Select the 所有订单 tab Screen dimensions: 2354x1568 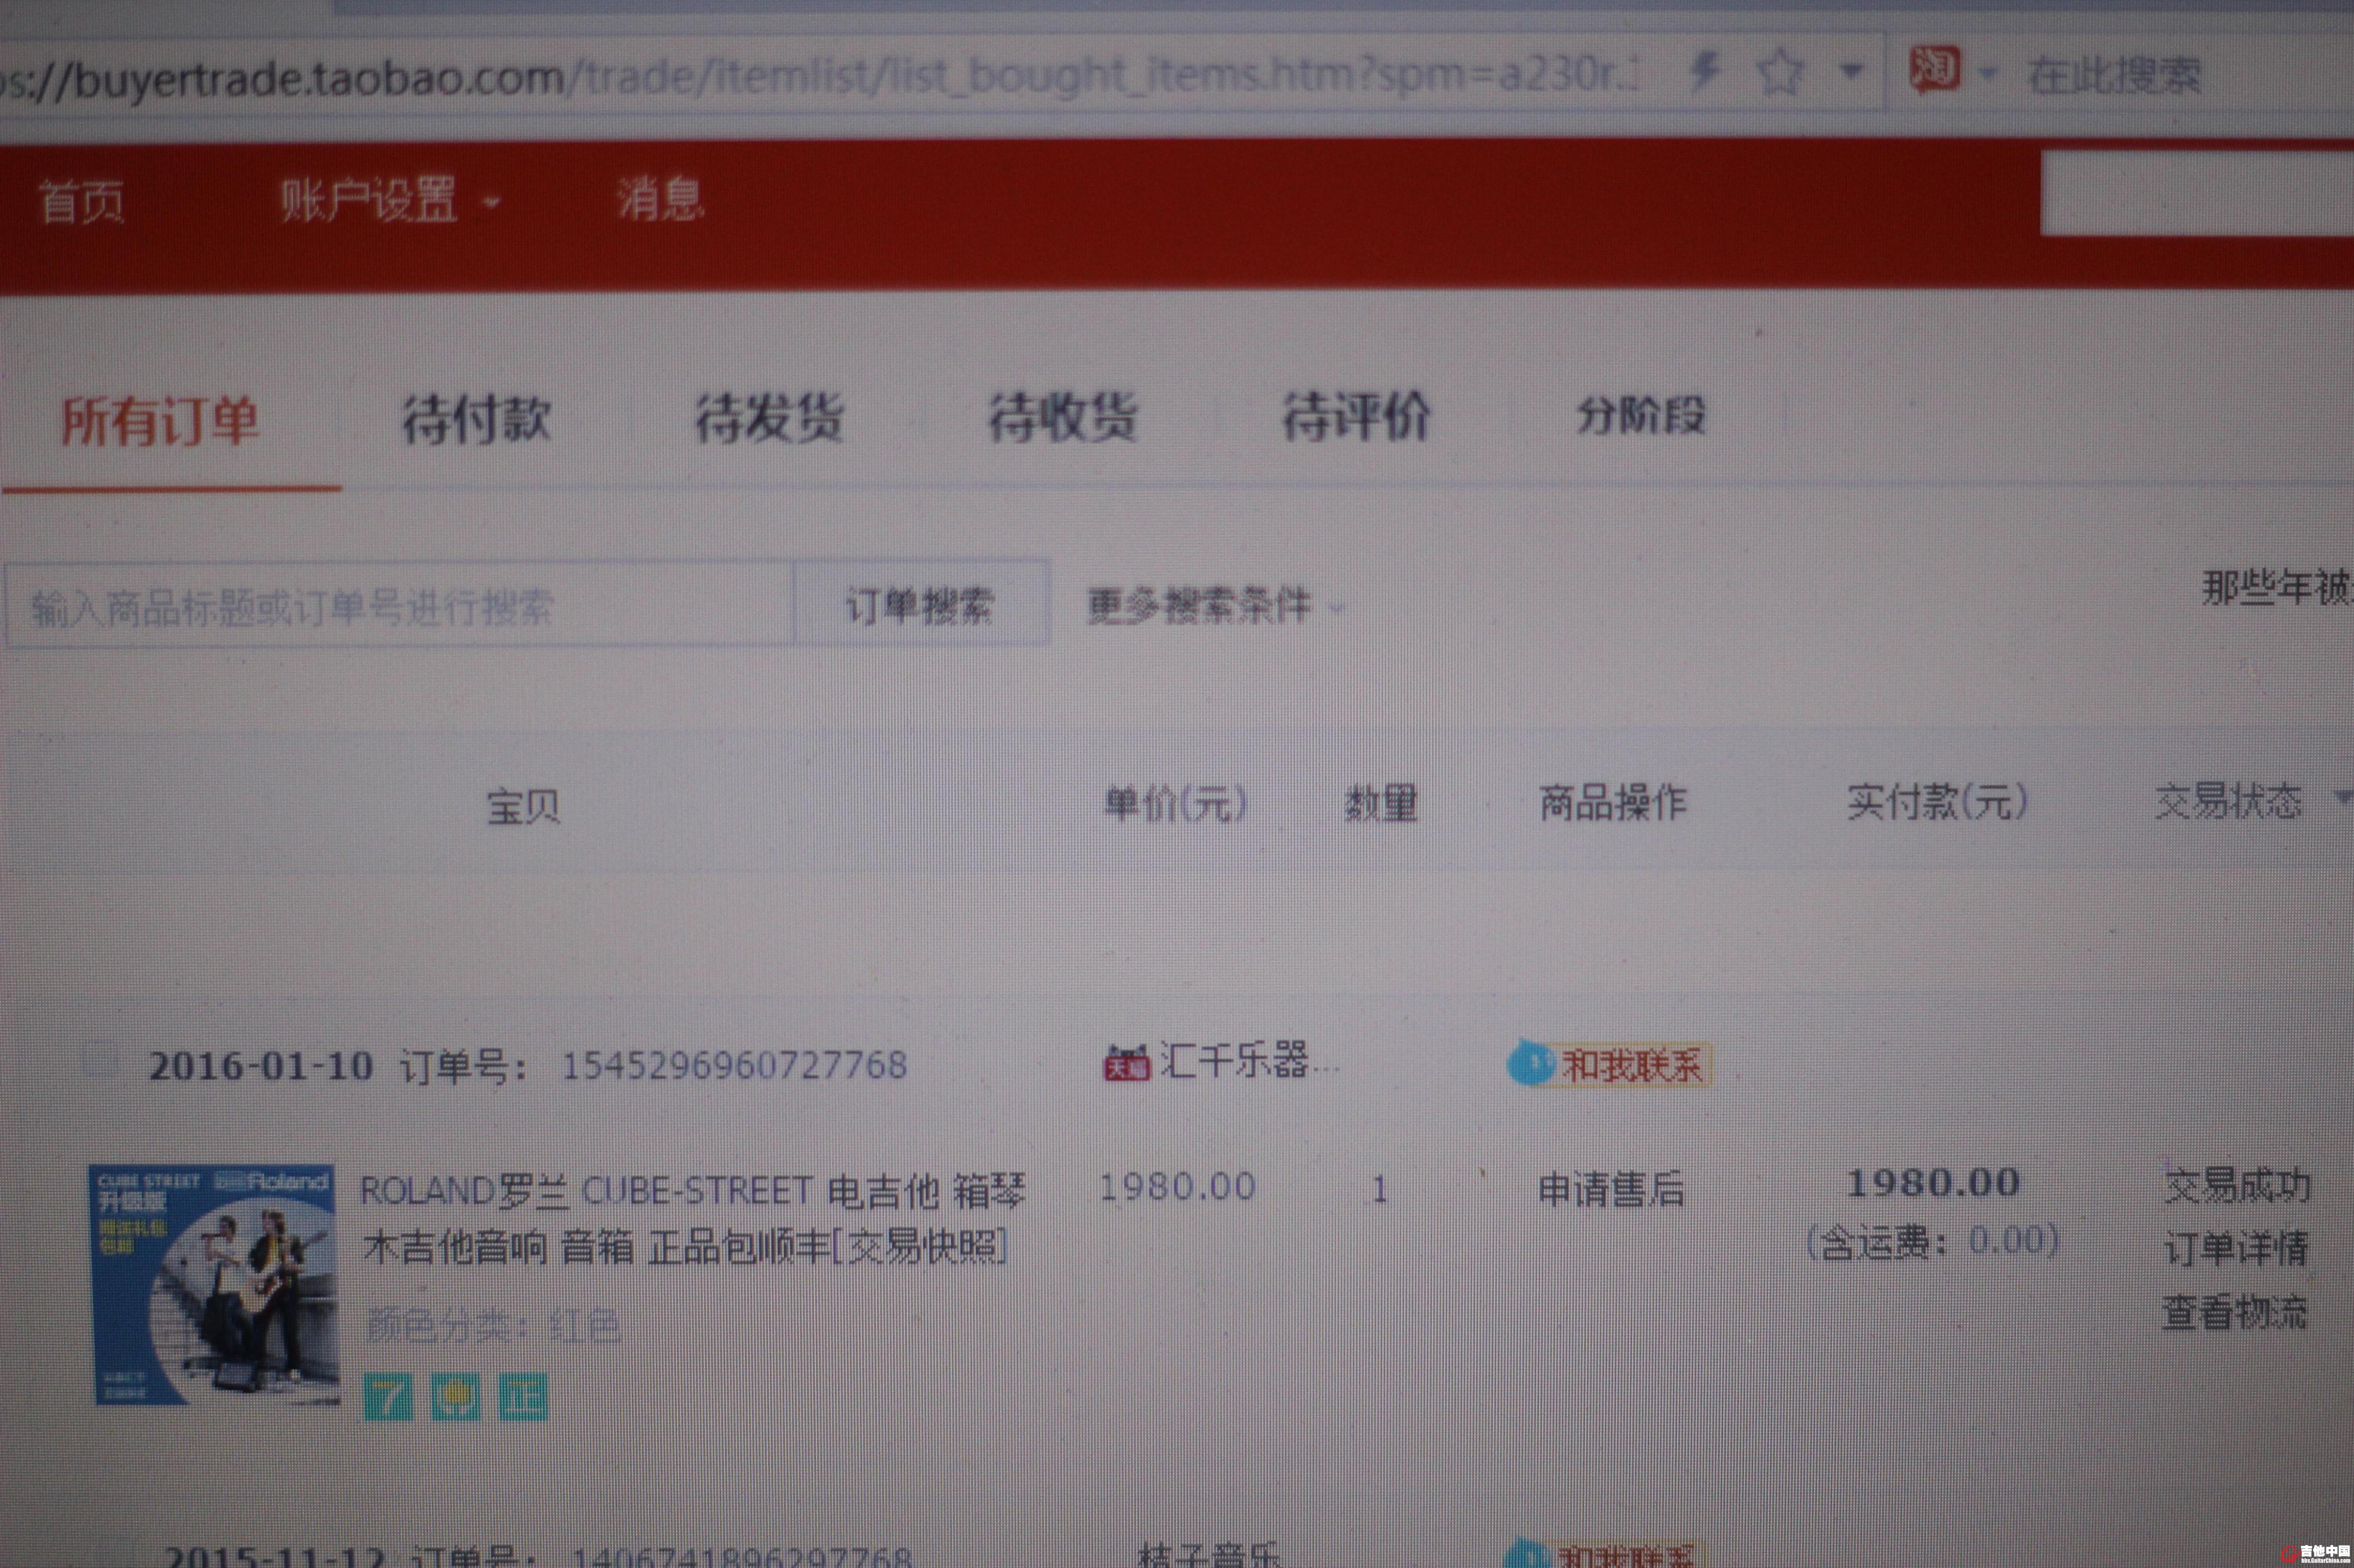point(160,420)
